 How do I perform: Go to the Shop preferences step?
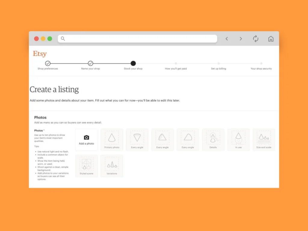point(48,63)
